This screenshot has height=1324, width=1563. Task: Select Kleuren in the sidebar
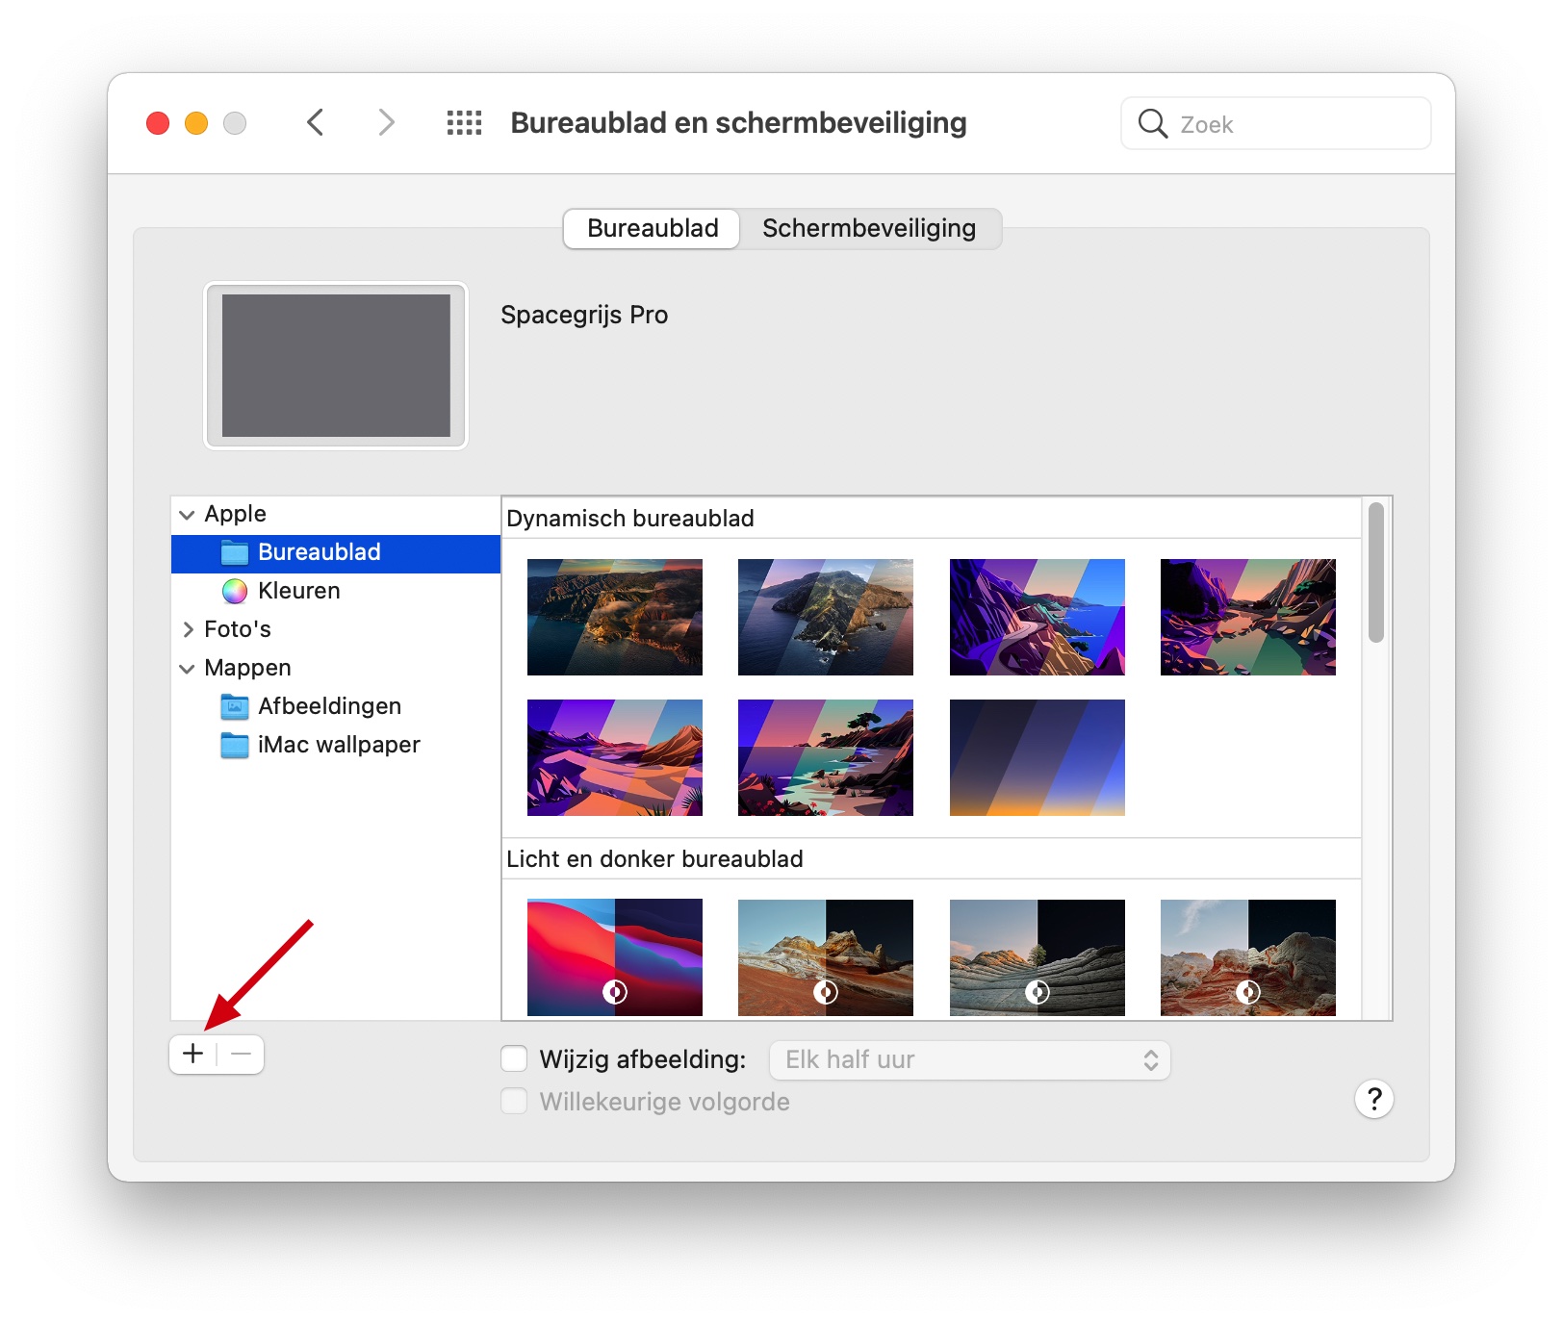(x=336, y=591)
